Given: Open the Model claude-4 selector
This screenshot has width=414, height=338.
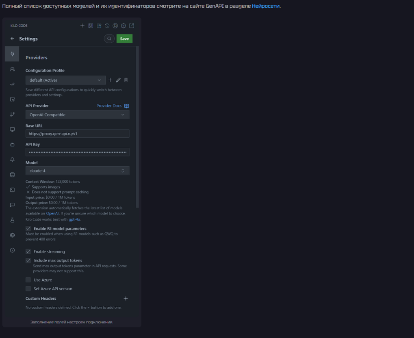Looking at the screenshot, I should pyautogui.click(x=77, y=171).
